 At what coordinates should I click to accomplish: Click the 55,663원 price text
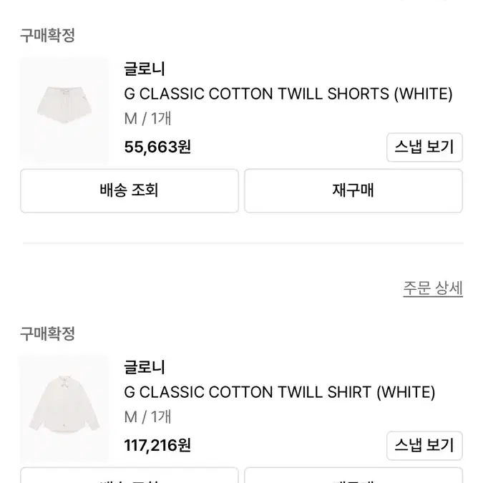pyautogui.click(x=157, y=147)
